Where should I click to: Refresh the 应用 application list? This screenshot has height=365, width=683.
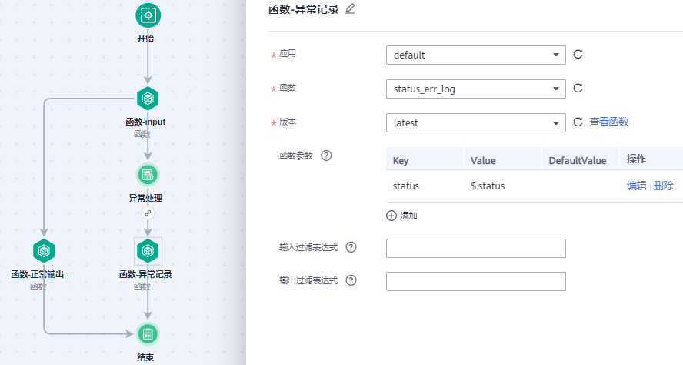click(578, 55)
